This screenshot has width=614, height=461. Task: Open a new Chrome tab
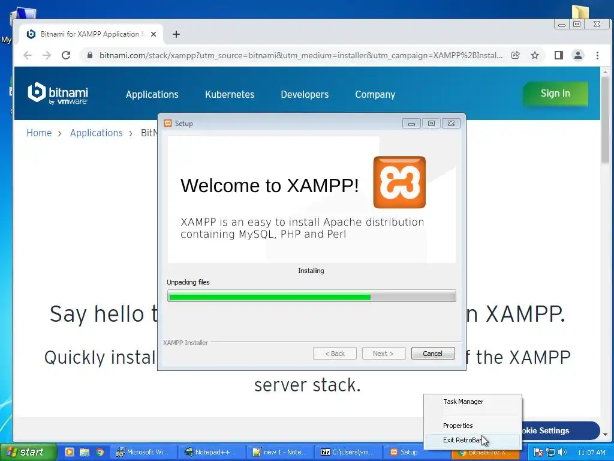tap(176, 34)
